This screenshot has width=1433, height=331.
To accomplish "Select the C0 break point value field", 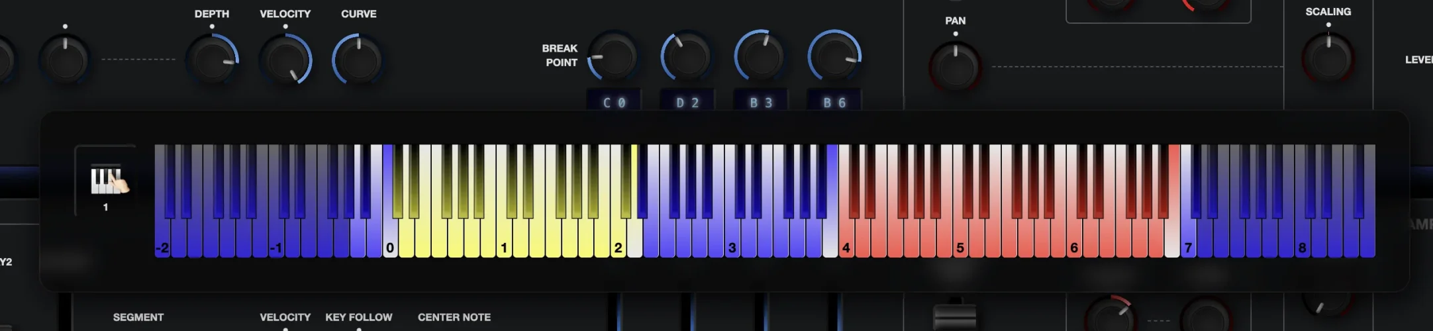I will click(614, 102).
